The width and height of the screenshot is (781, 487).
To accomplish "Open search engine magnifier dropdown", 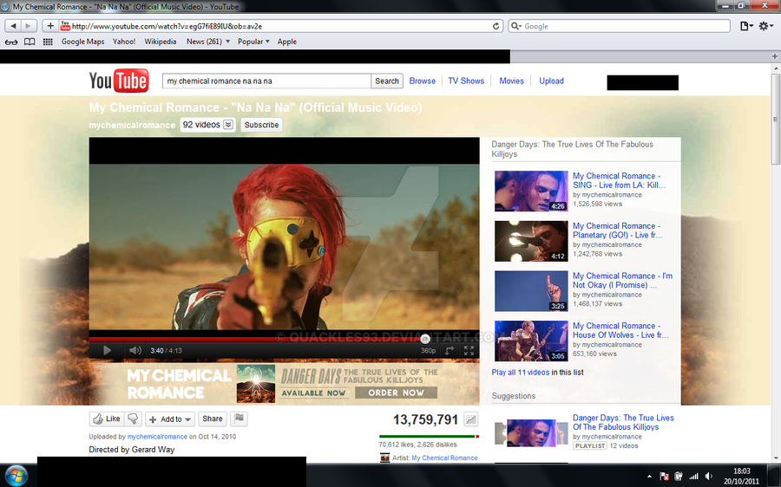I will [x=516, y=26].
